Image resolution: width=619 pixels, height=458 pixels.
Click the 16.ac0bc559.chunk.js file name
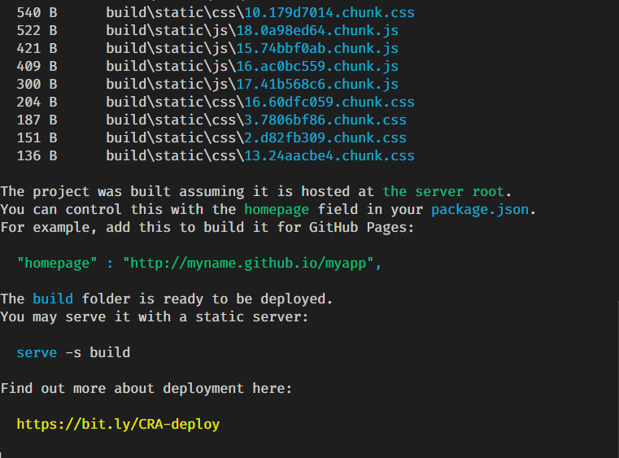pos(317,67)
